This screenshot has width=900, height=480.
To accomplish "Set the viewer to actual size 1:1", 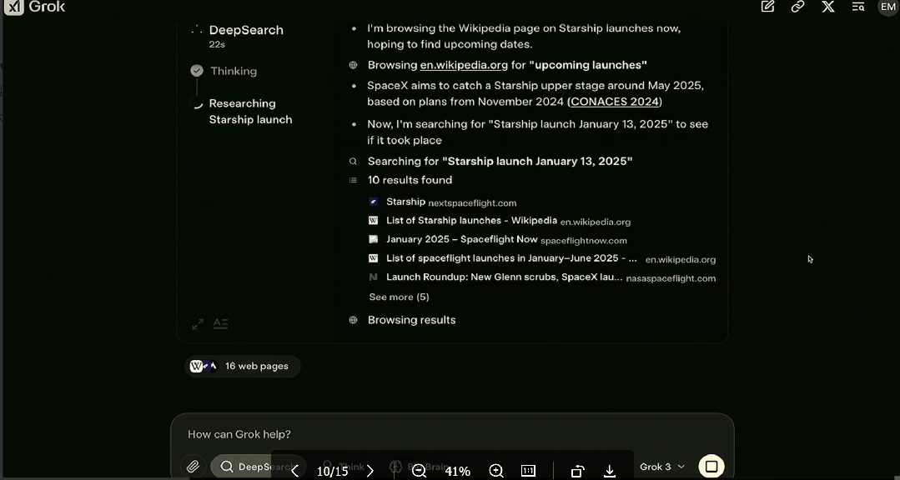I will pos(528,471).
